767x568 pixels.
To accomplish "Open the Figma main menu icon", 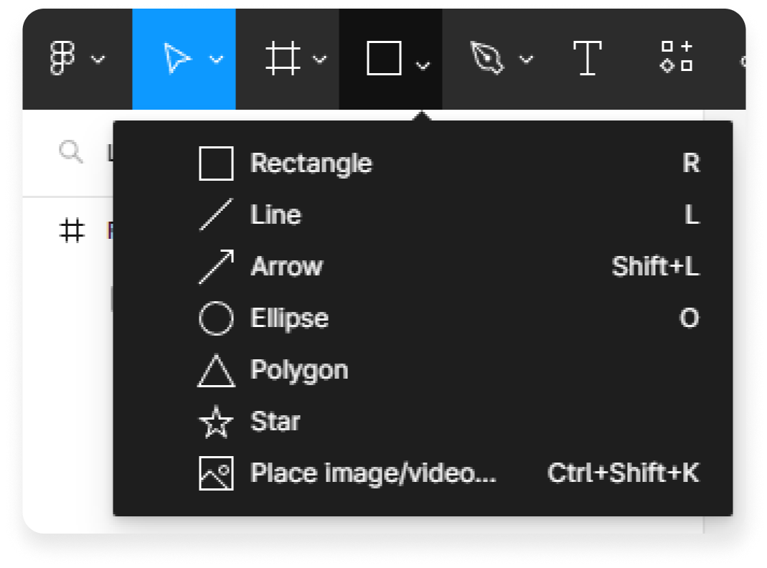I will [x=63, y=58].
